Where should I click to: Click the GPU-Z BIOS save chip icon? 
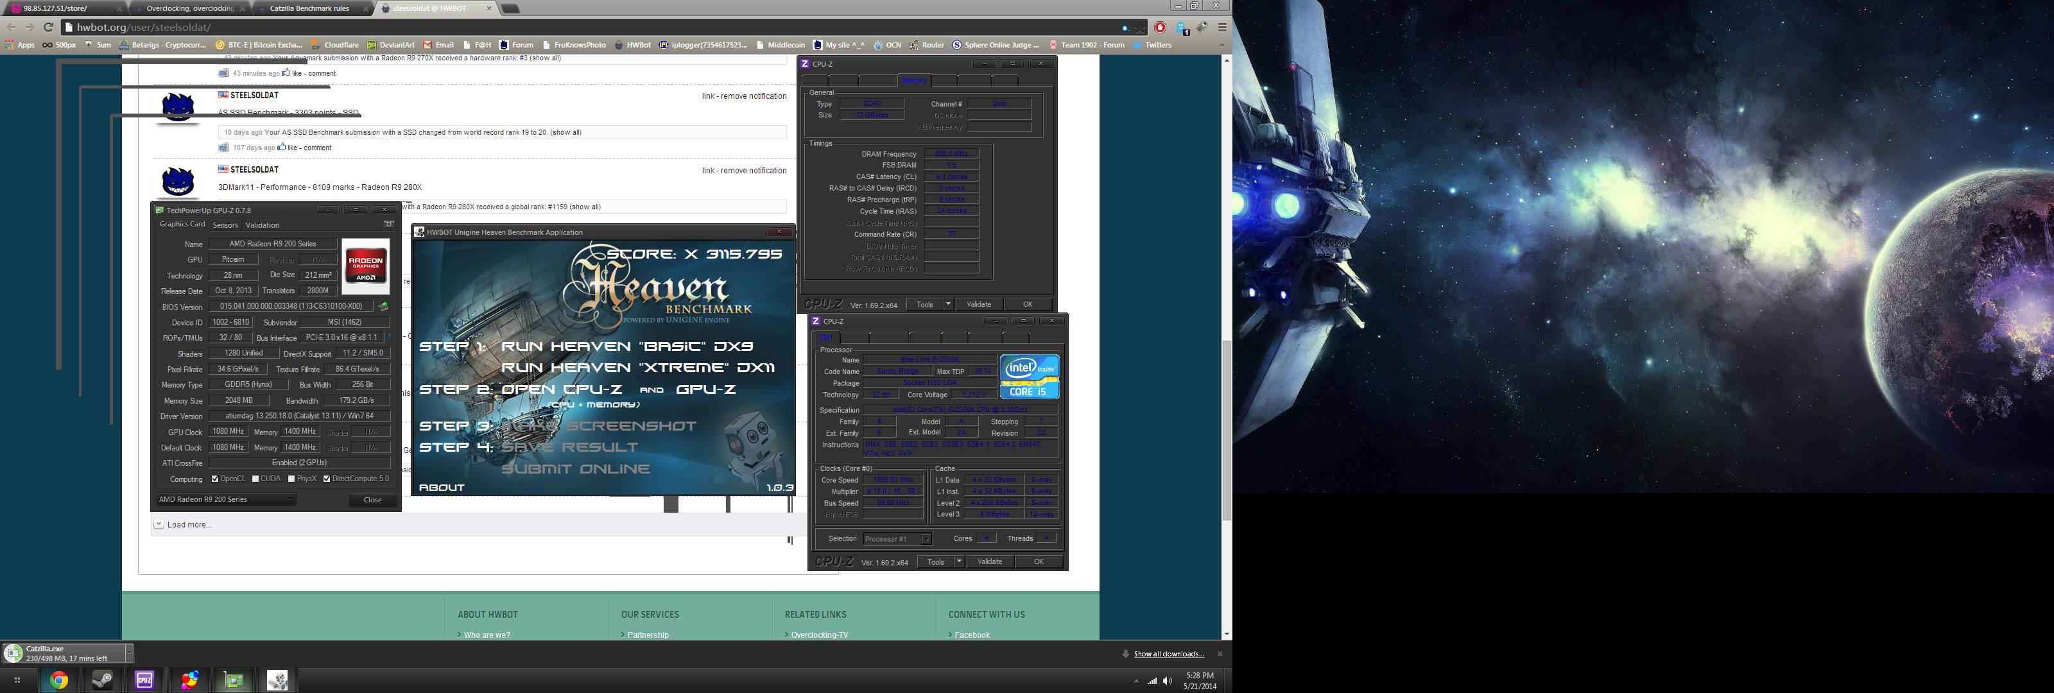pos(384,306)
